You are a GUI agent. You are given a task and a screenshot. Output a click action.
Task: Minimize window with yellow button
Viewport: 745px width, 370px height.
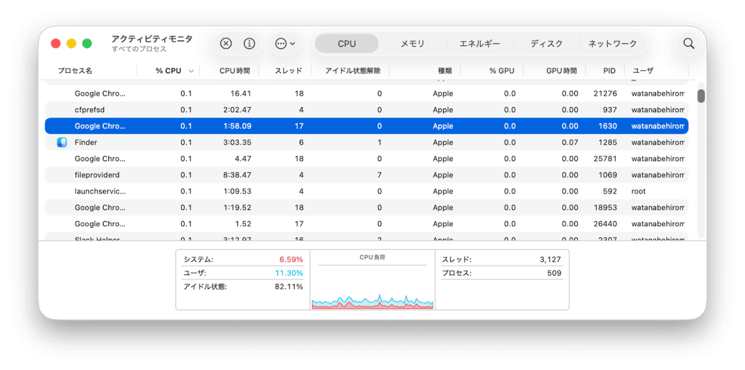tap(71, 43)
